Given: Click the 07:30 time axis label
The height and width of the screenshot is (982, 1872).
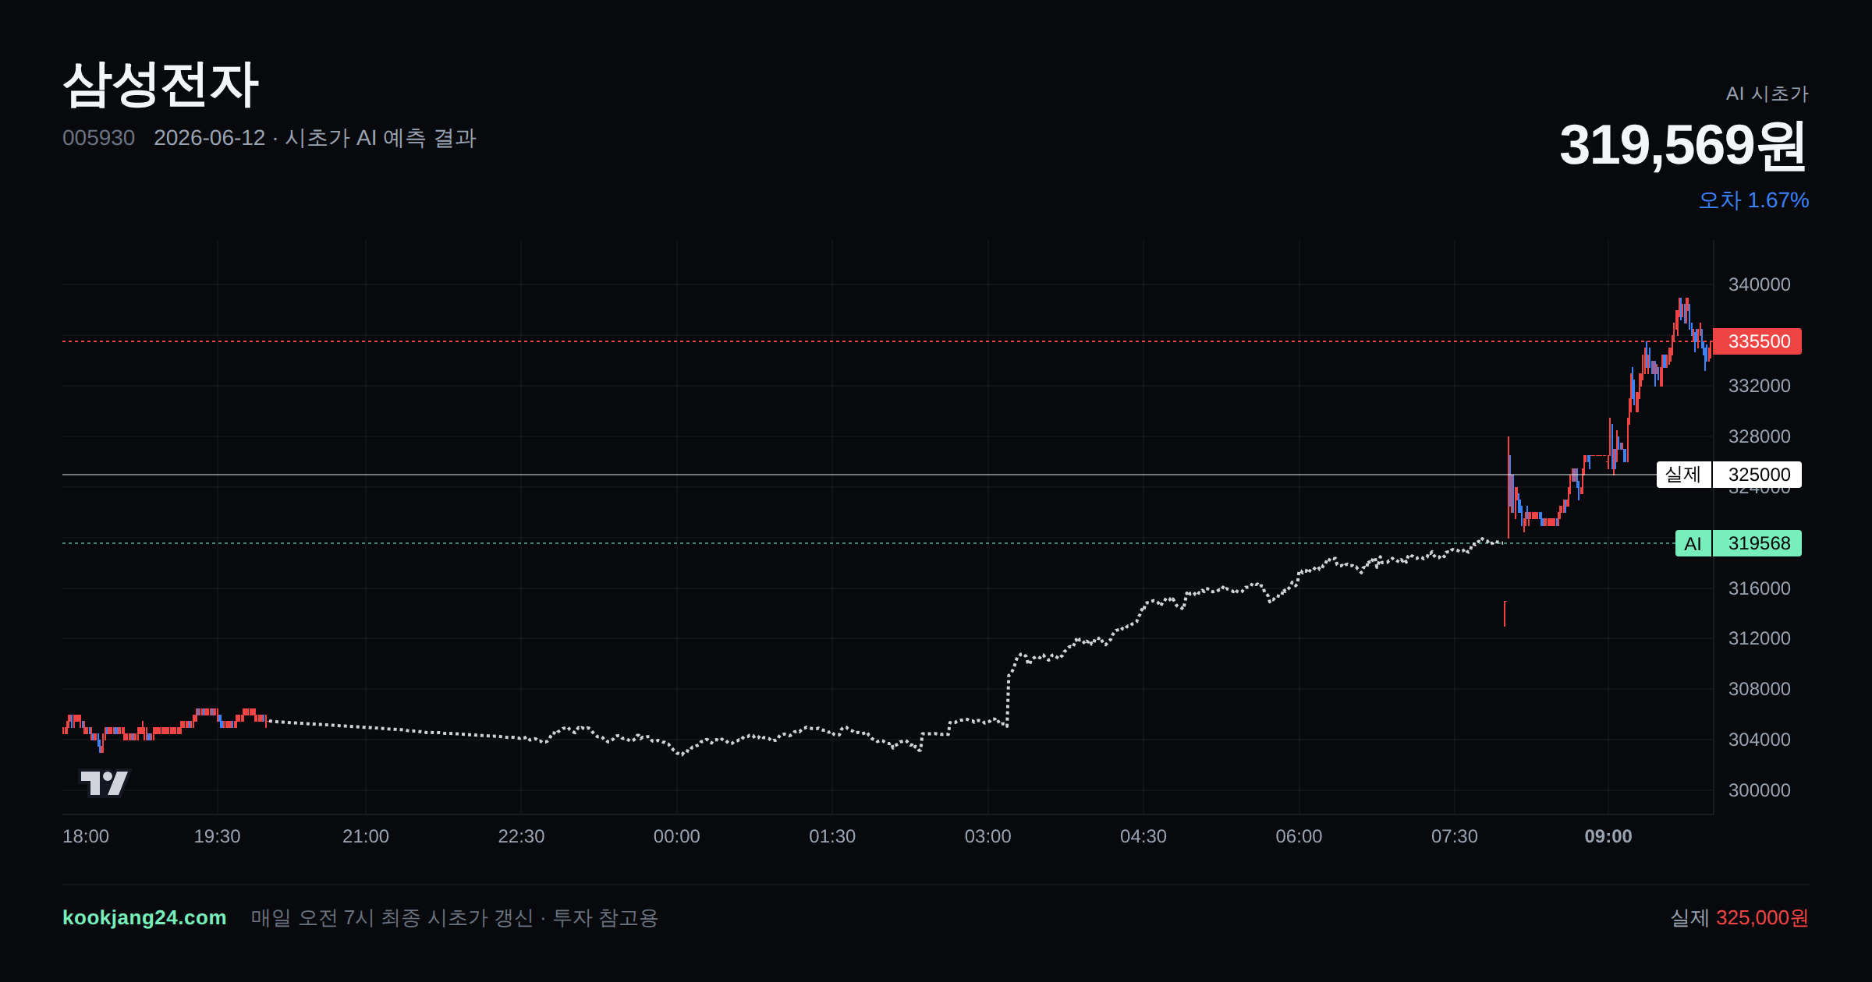Looking at the screenshot, I should click(x=1455, y=836).
